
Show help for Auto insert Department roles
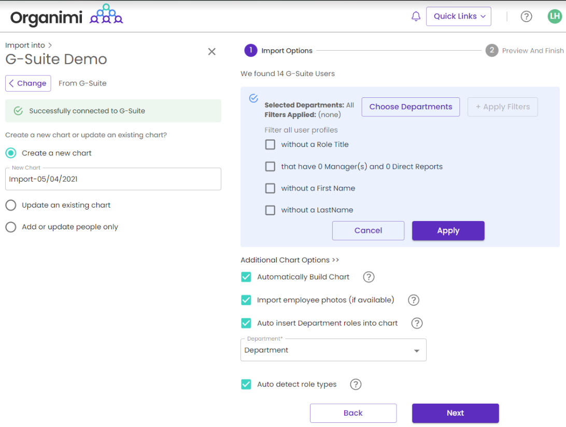pyautogui.click(x=417, y=323)
